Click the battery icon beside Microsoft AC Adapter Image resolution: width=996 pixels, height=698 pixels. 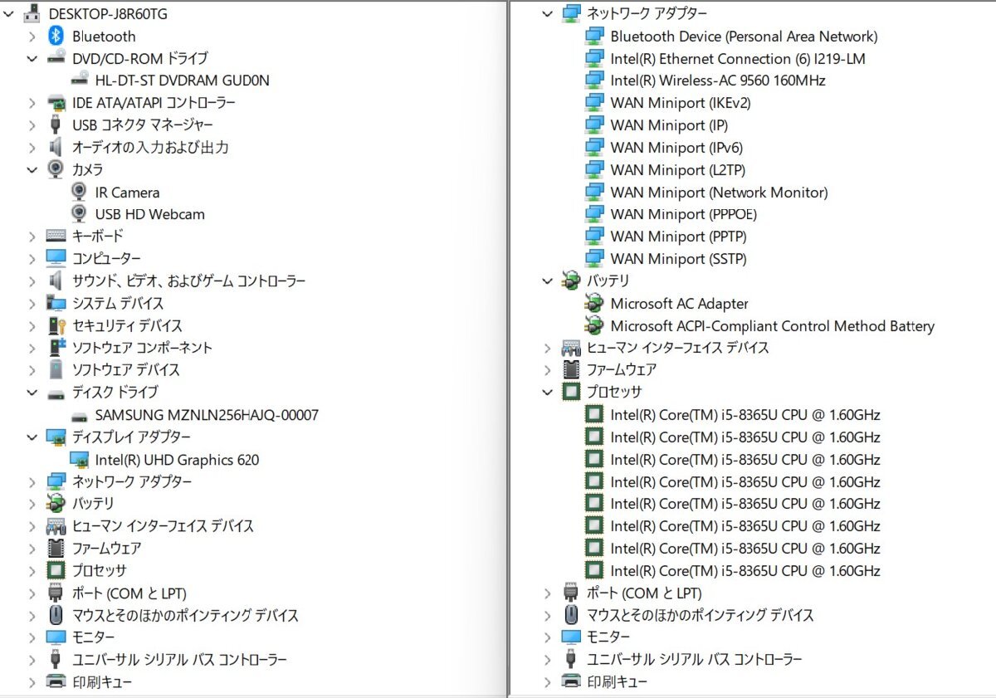pos(594,303)
